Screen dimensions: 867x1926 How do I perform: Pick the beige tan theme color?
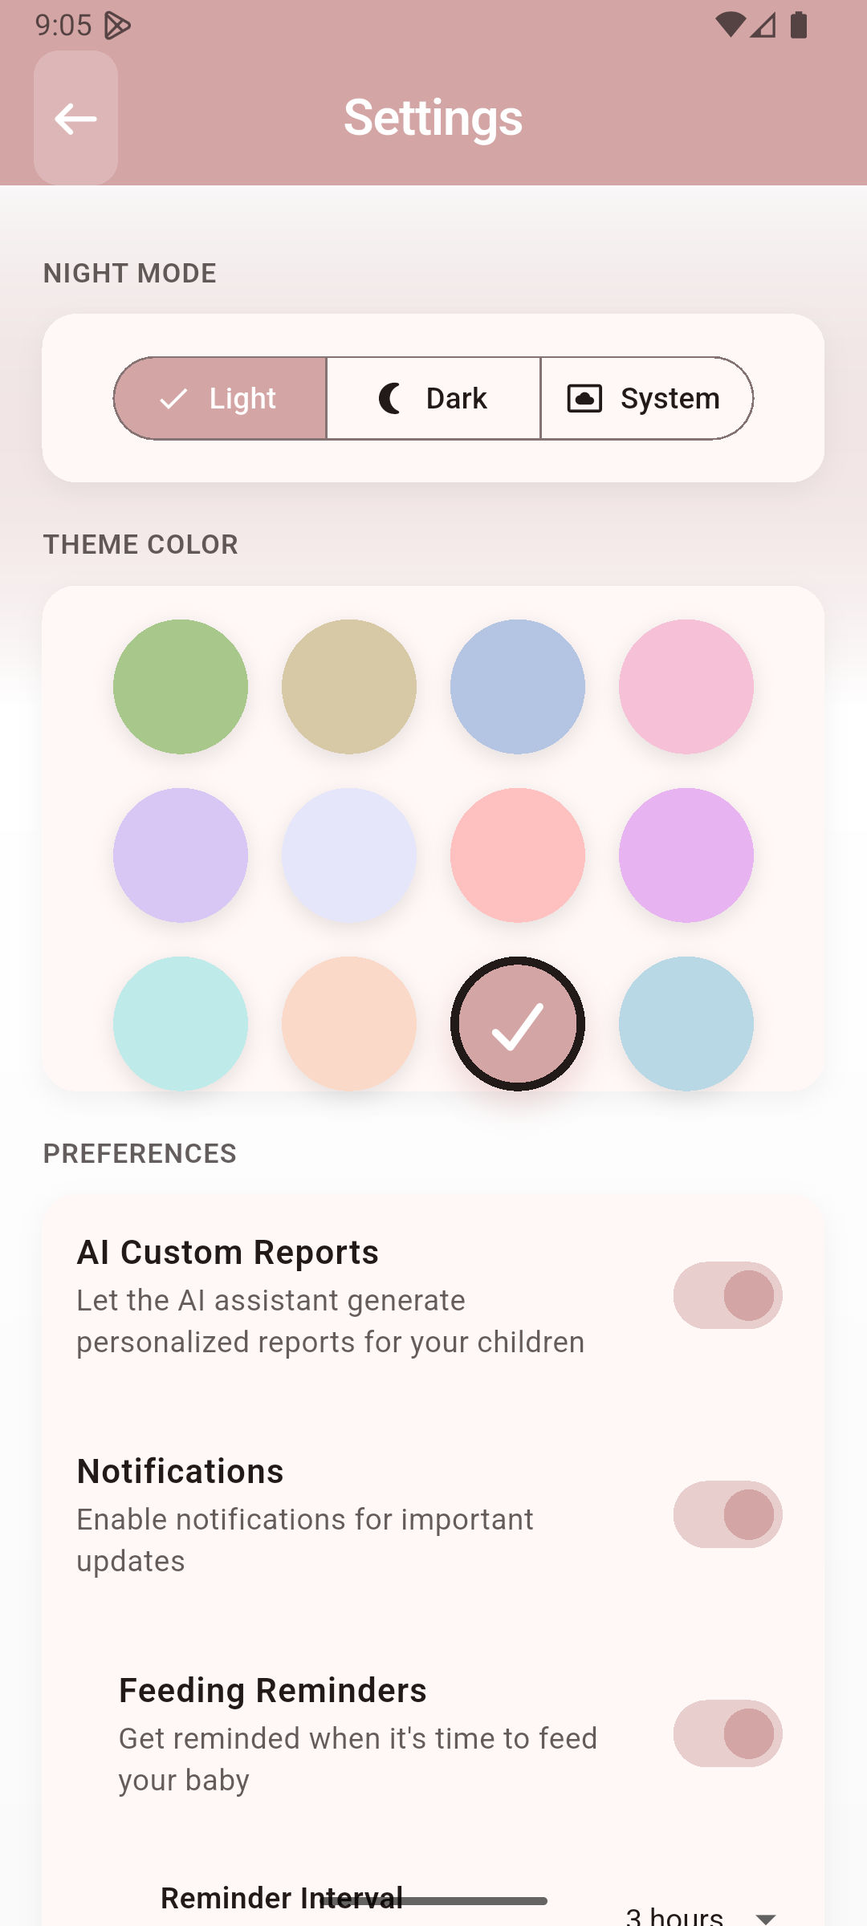349,686
